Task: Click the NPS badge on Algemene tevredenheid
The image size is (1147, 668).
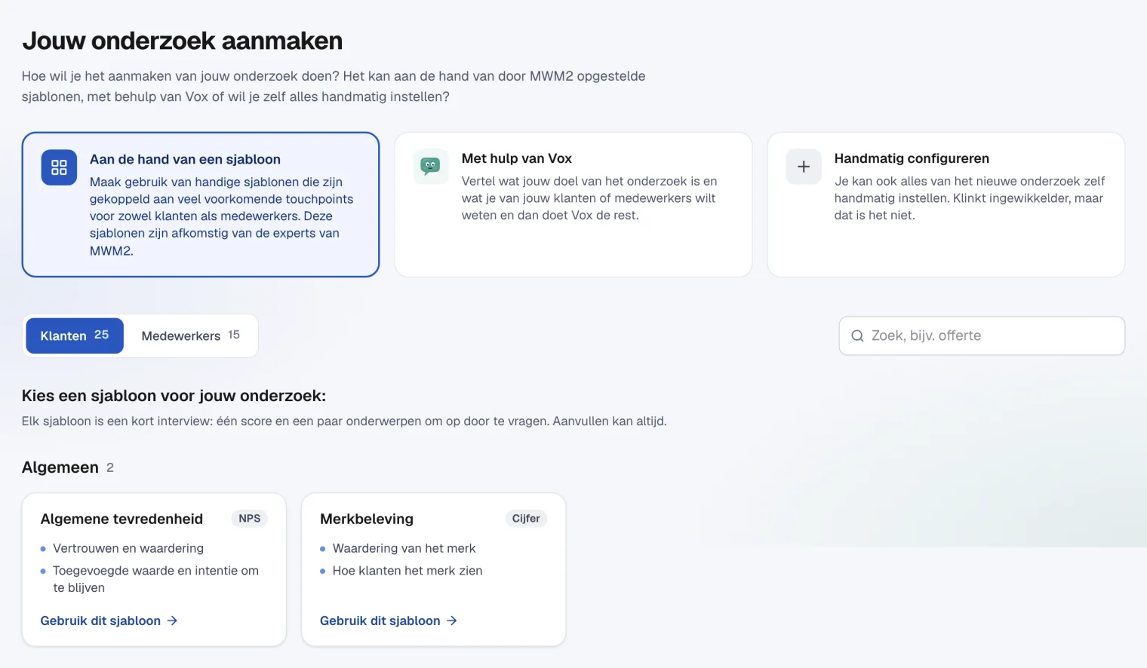Action: [250, 519]
